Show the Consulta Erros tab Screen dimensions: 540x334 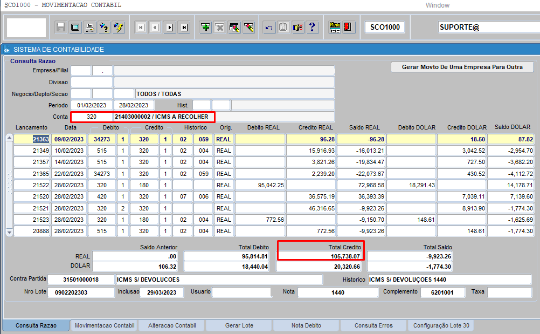click(x=373, y=325)
